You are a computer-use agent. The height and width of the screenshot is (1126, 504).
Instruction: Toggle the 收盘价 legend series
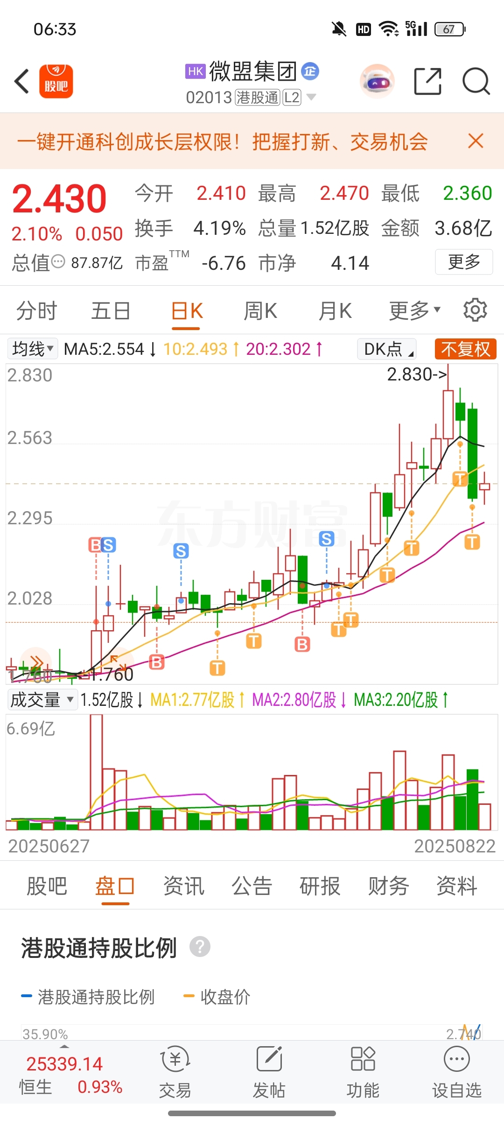click(x=217, y=996)
